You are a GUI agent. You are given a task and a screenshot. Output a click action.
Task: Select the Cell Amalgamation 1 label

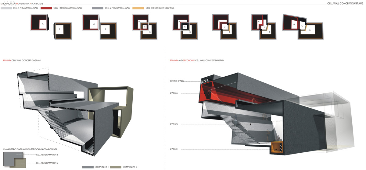pyautogui.click(x=47, y=155)
